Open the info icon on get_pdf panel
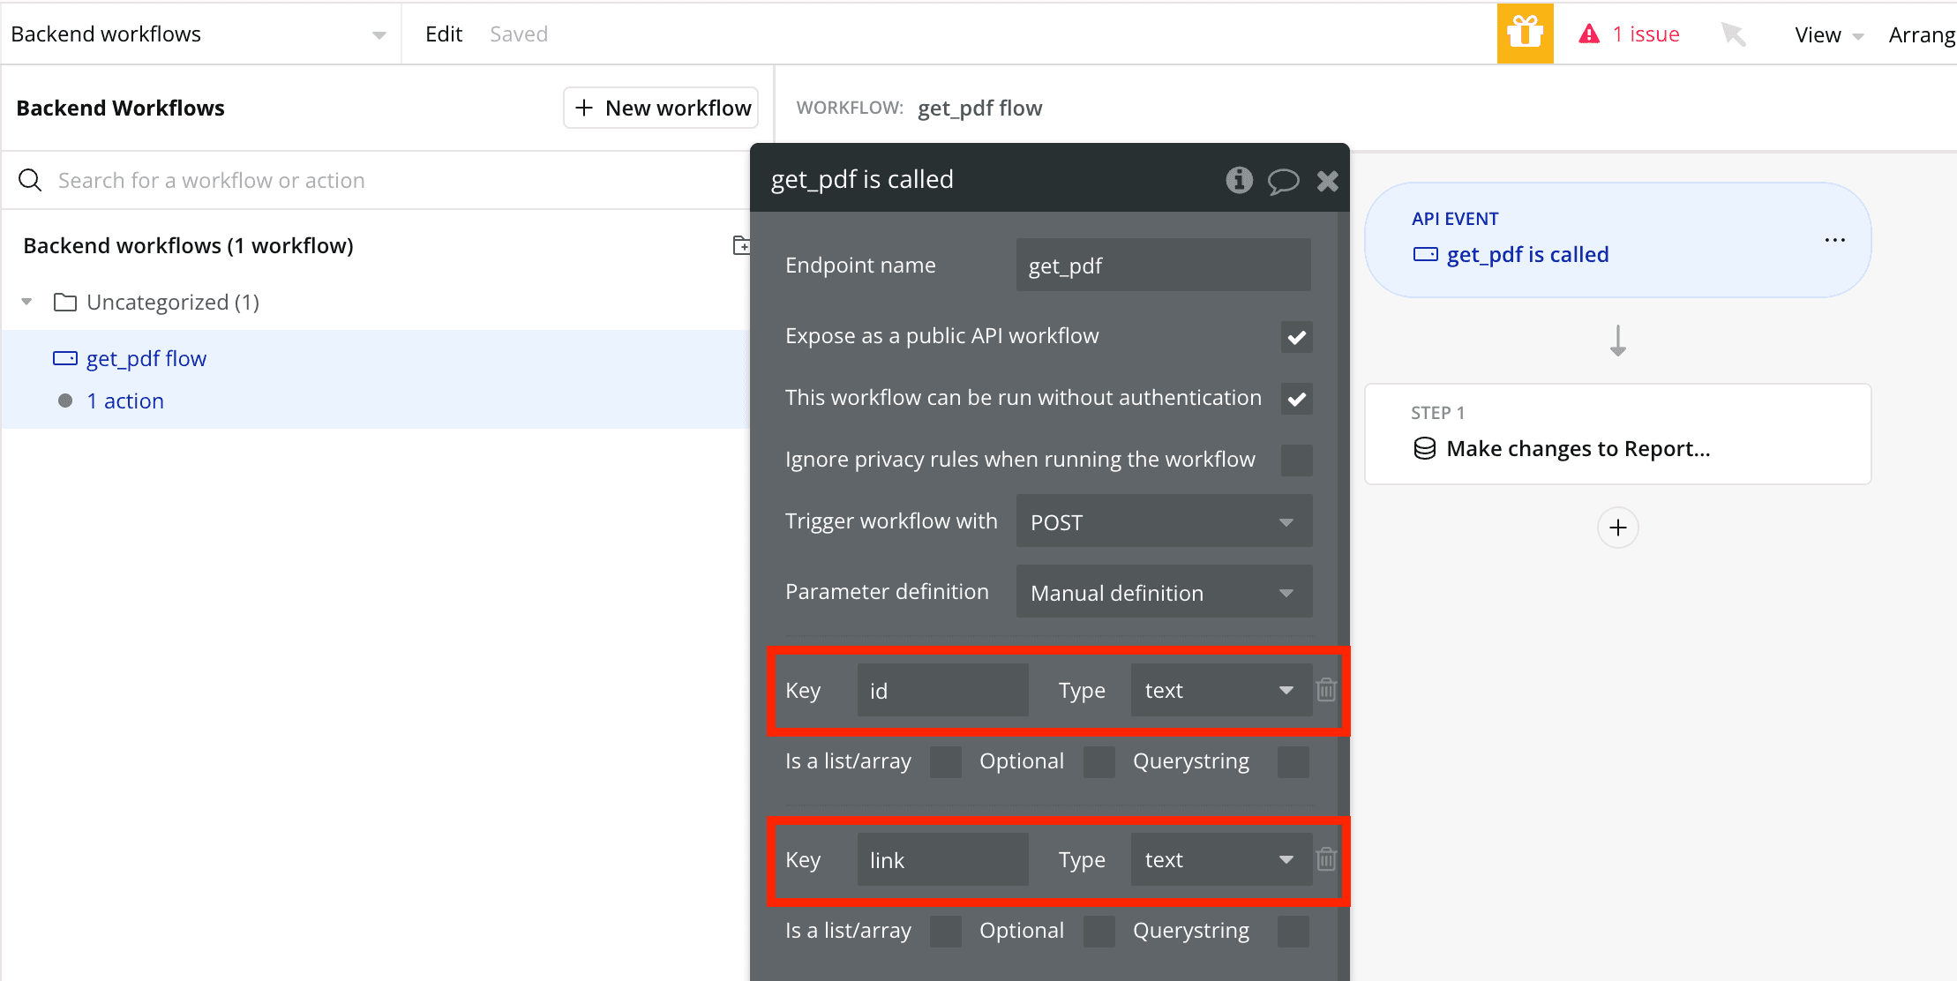 coord(1239,180)
